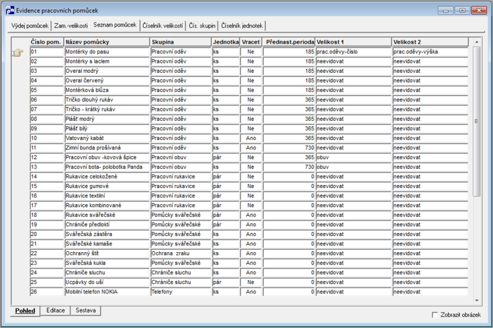This screenshot has height=328, width=493.
Task: Click the Mobilní telefon NOKIA cell
Action: point(107,292)
